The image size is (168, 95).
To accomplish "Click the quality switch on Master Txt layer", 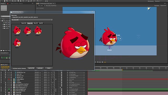I will [54, 77].
